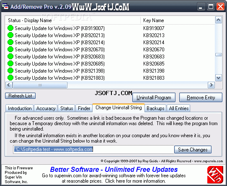
Task: Select Security Update for Windows XP (KB920683) row
Action: (110, 56)
